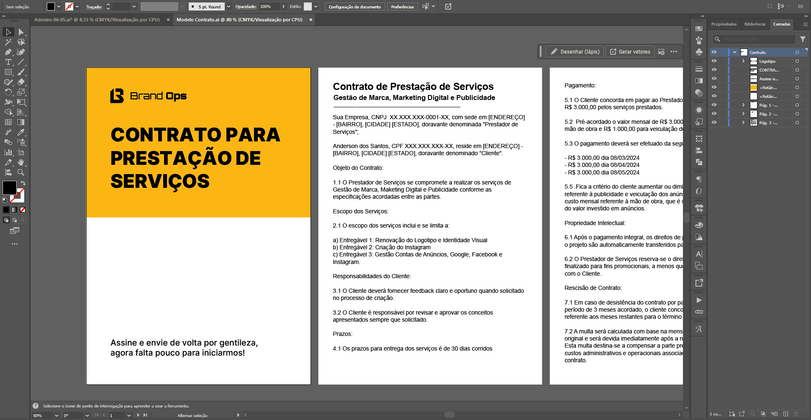Select the Zoom tool
The width and height of the screenshot is (811, 420).
[x=21, y=173]
